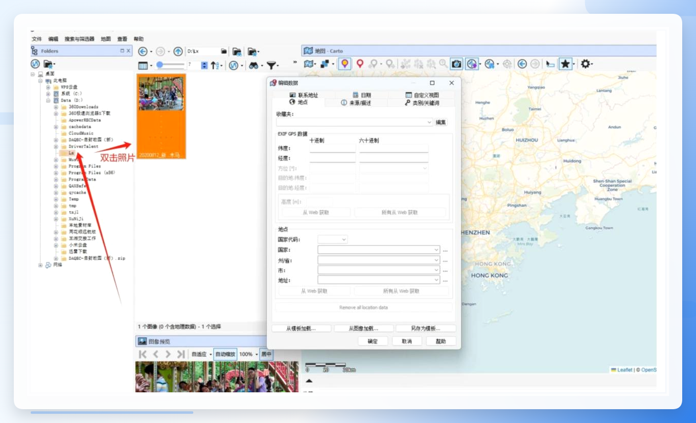Toggle the yellow map marker icon
Image resolution: width=696 pixels, height=423 pixels.
[x=345, y=64]
